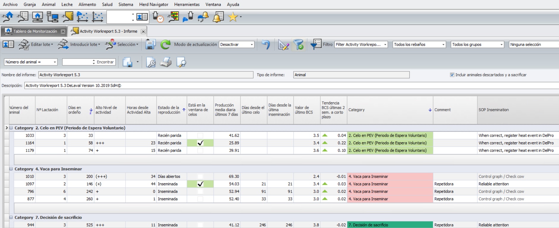The width and height of the screenshot is (559, 228).
Task: Click the filter list icon left of Filtro
Action: [315, 45]
